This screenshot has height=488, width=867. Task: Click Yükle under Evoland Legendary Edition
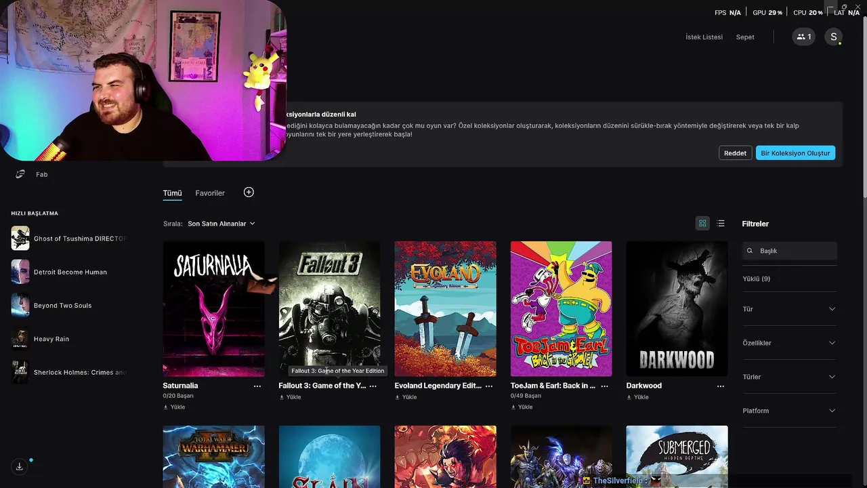(406, 397)
